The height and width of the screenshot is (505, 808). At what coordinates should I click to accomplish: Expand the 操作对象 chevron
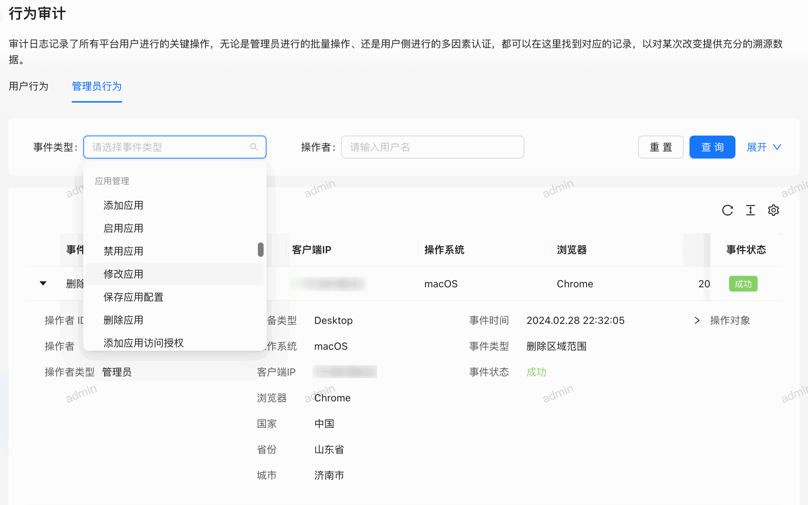pyautogui.click(x=697, y=320)
